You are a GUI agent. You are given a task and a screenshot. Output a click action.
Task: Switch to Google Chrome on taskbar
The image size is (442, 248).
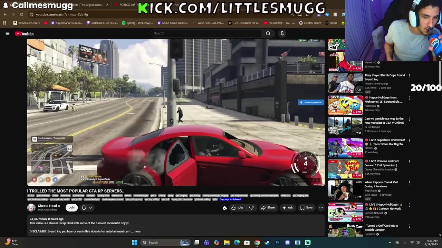pyautogui.click(x=257, y=242)
